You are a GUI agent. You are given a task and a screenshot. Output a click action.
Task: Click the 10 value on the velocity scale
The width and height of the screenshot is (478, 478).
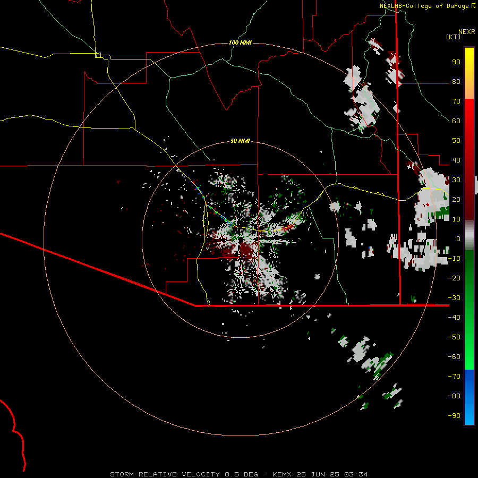pyautogui.click(x=456, y=219)
